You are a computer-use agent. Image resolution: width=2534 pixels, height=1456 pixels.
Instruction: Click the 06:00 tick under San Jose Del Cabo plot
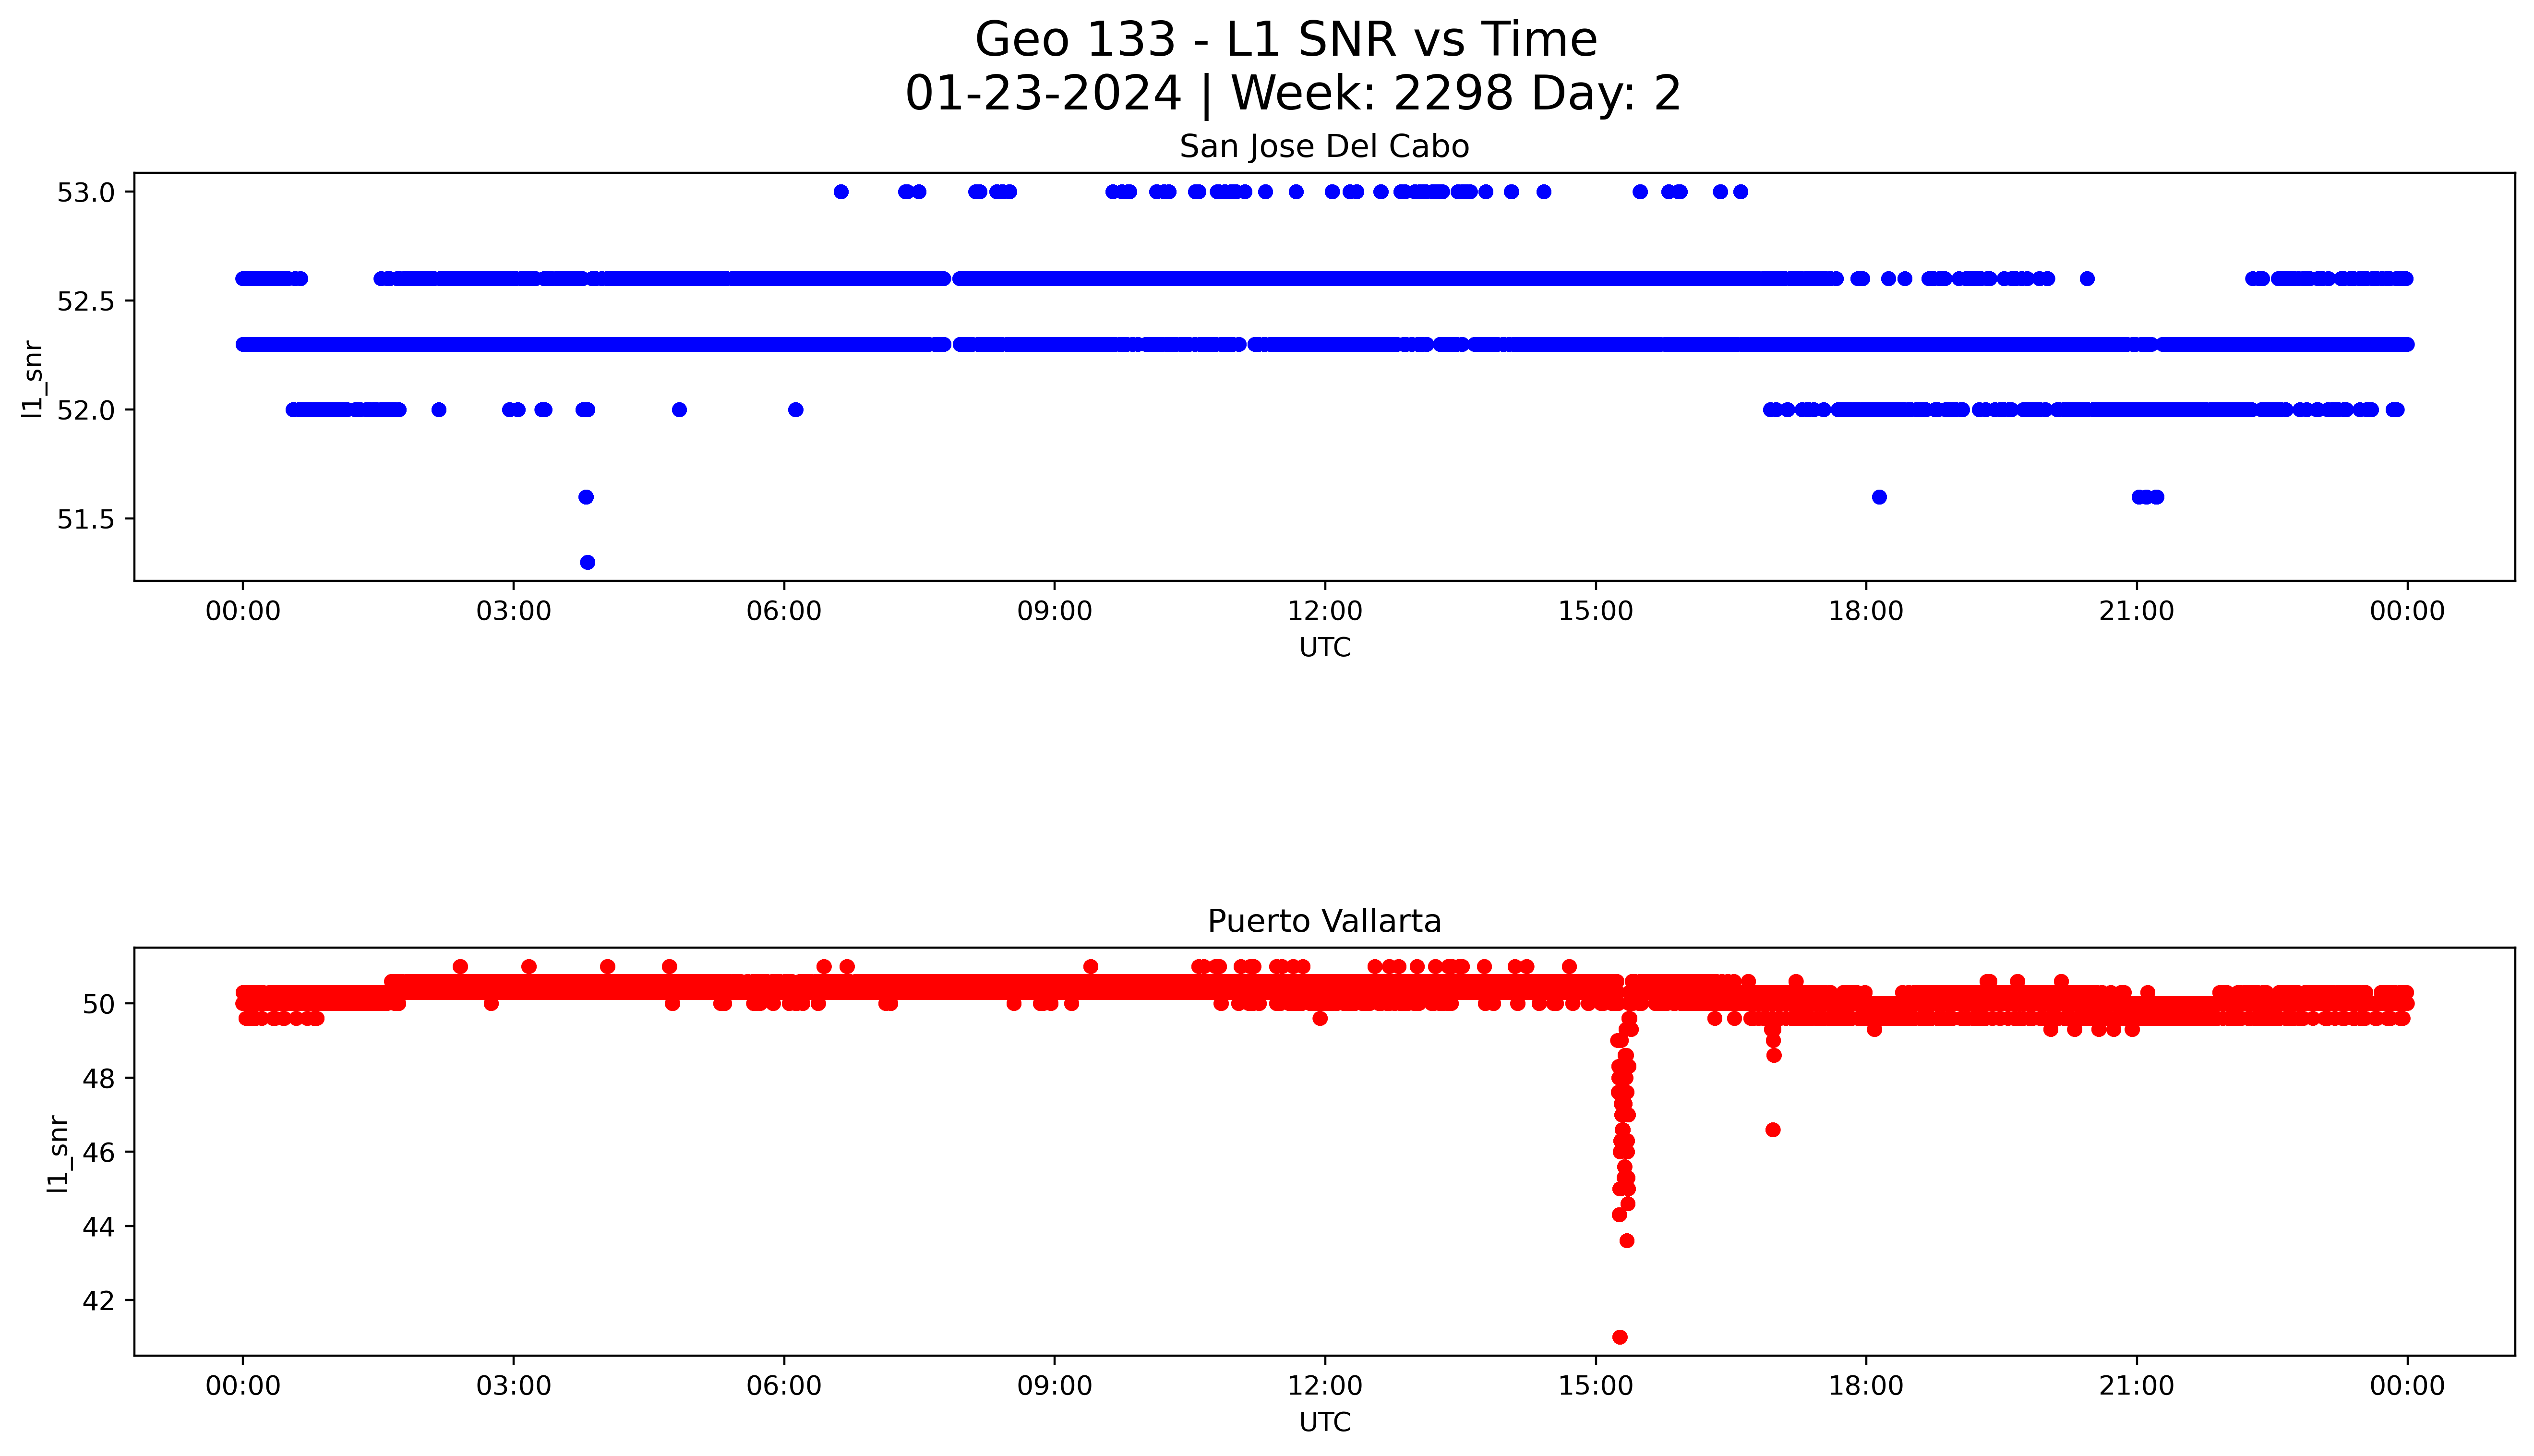pos(784,611)
